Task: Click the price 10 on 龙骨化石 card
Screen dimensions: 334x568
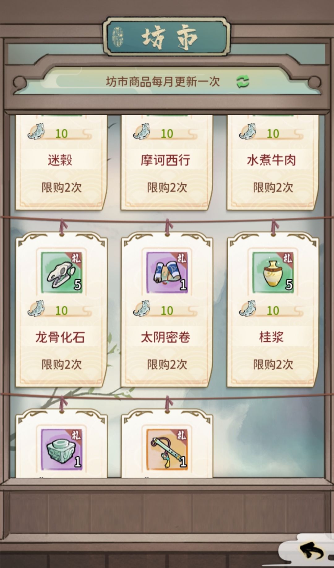Action: pos(62,310)
